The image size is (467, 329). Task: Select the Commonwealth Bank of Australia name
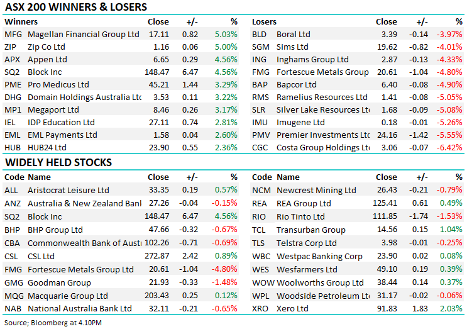pos(85,243)
